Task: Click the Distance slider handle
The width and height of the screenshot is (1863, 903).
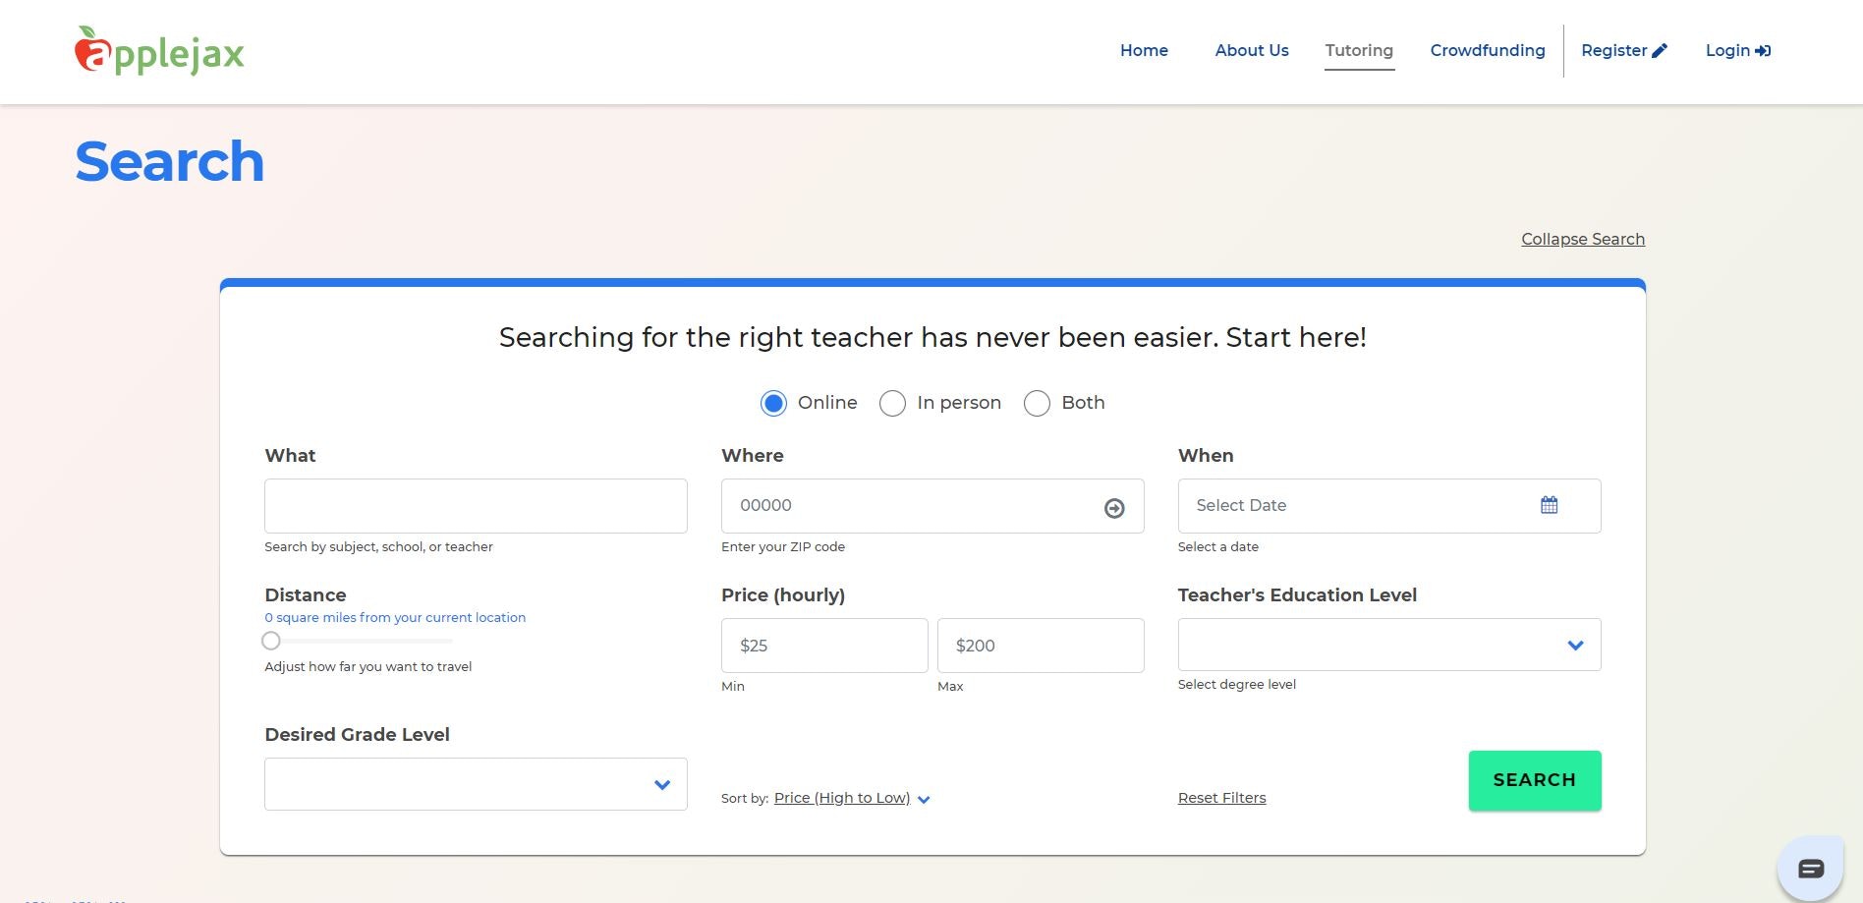Action: [x=271, y=641]
